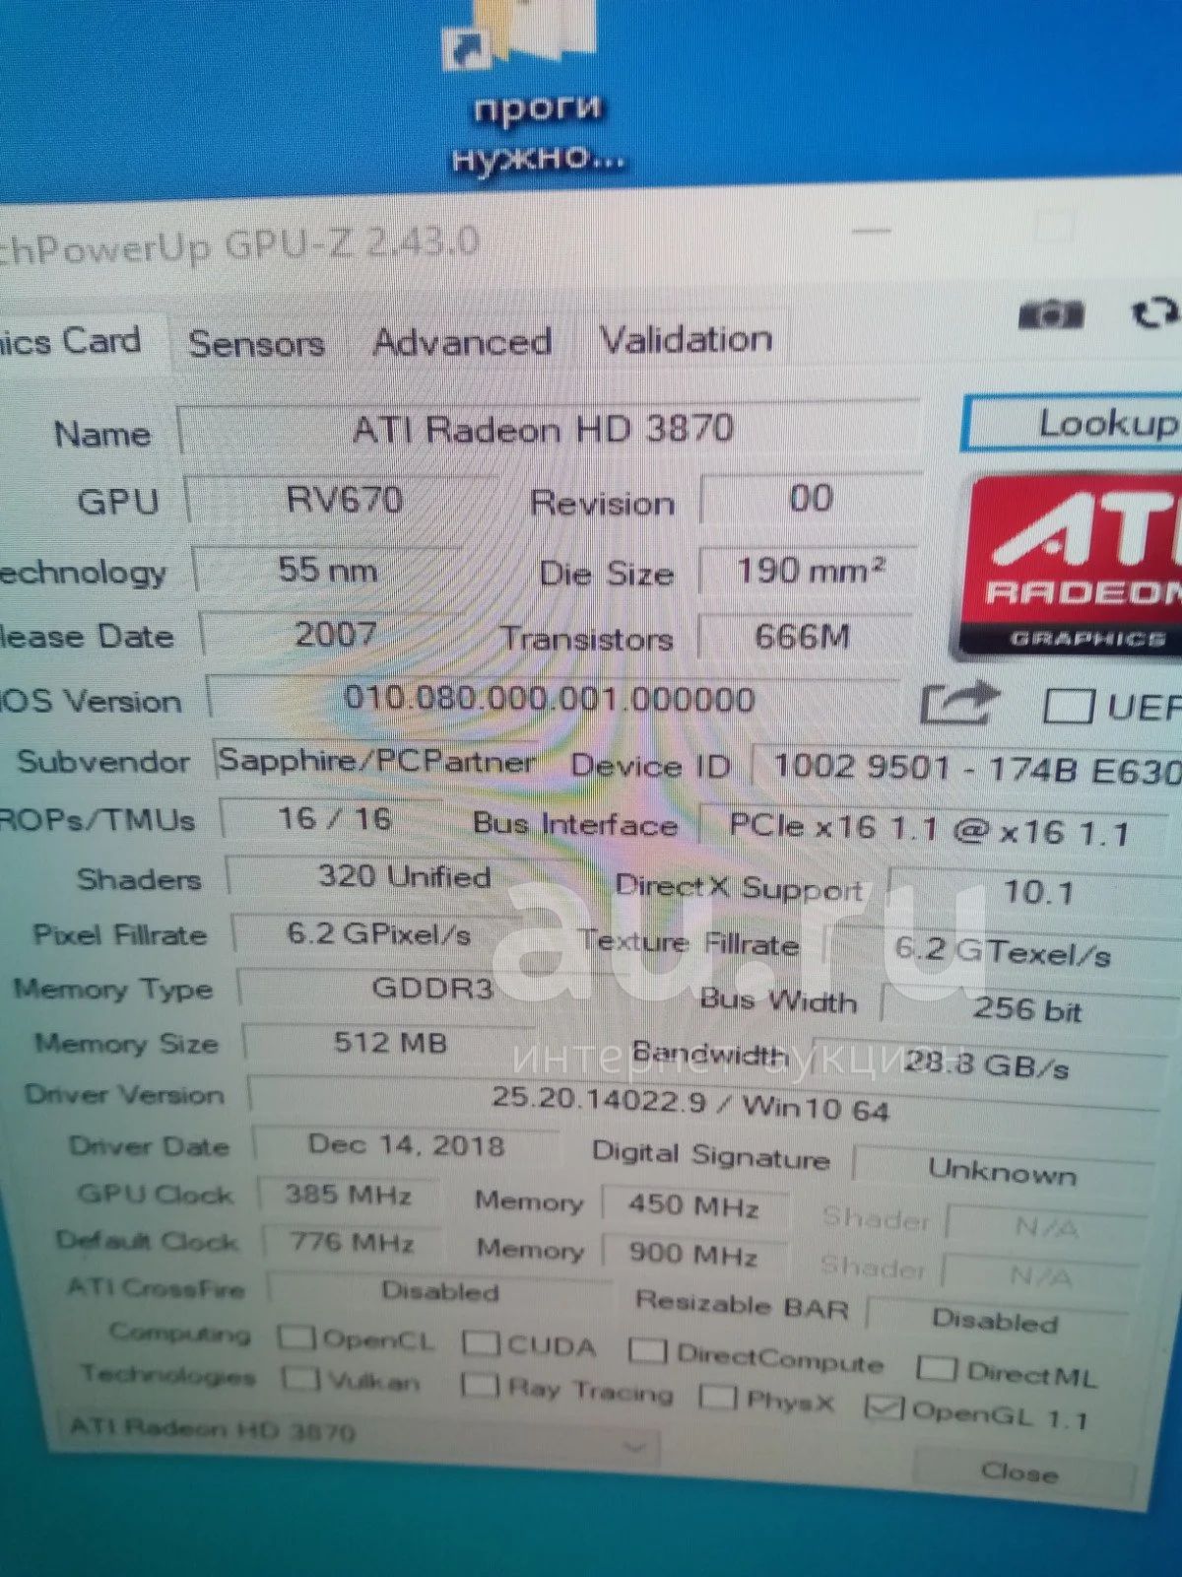Click the GPU field showing RV670

pyautogui.click(x=343, y=500)
